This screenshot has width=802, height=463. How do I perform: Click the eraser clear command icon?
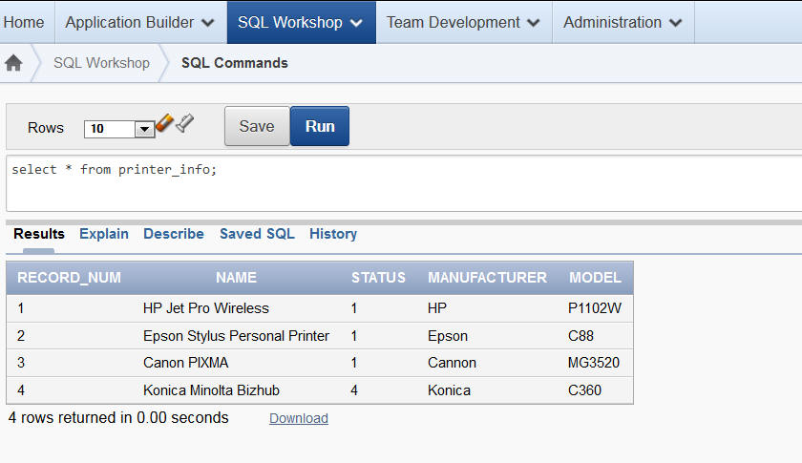(163, 122)
